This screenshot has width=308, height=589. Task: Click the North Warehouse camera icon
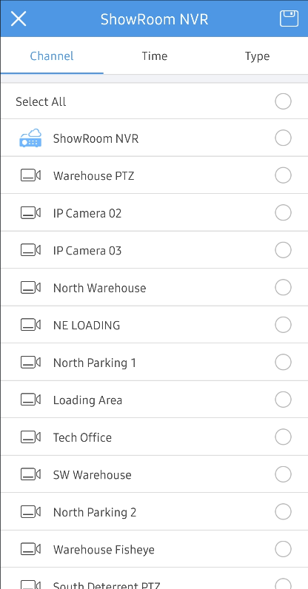click(30, 288)
